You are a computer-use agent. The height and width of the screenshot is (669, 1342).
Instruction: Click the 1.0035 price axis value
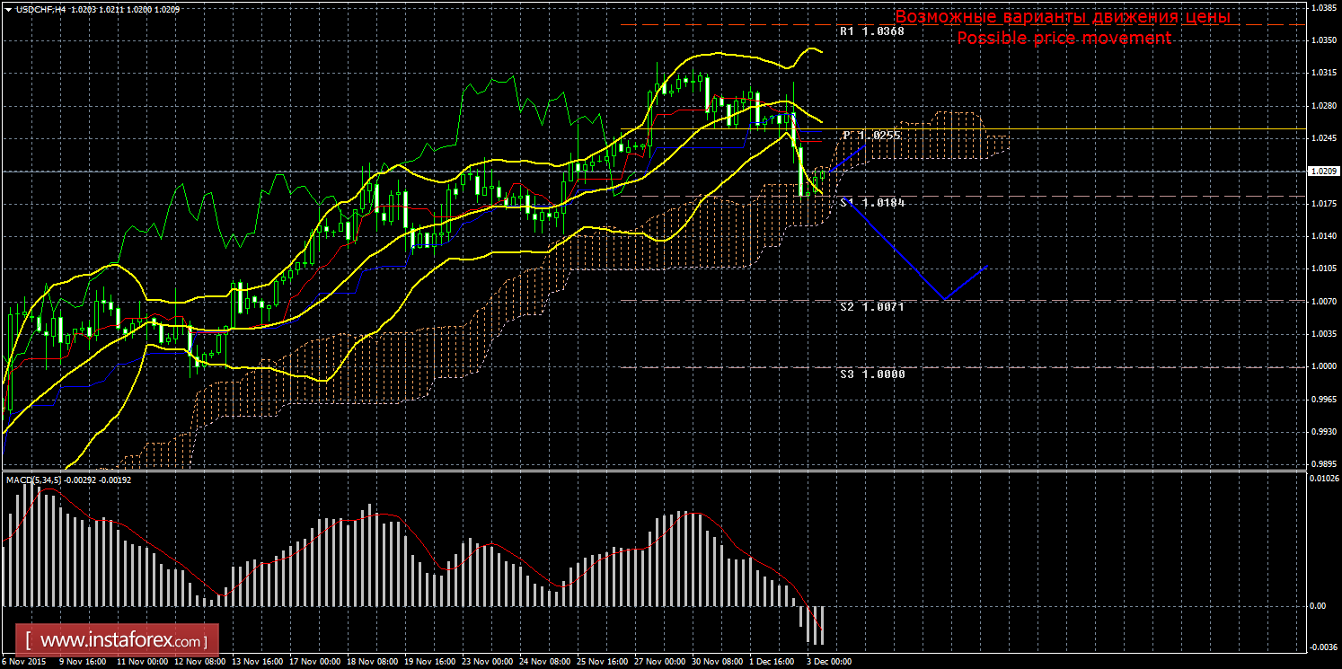[1322, 334]
